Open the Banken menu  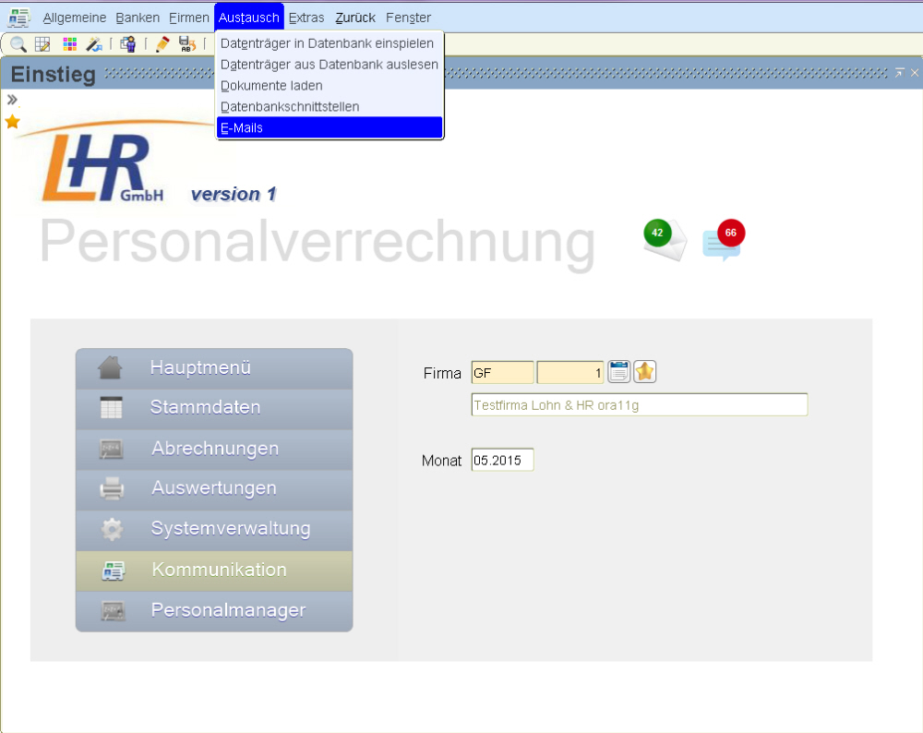coord(138,18)
